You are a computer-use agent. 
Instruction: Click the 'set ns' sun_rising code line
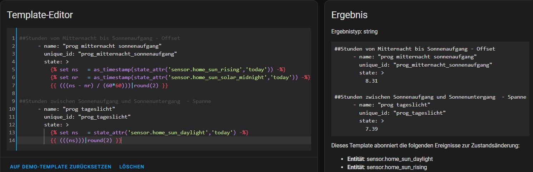168,69
